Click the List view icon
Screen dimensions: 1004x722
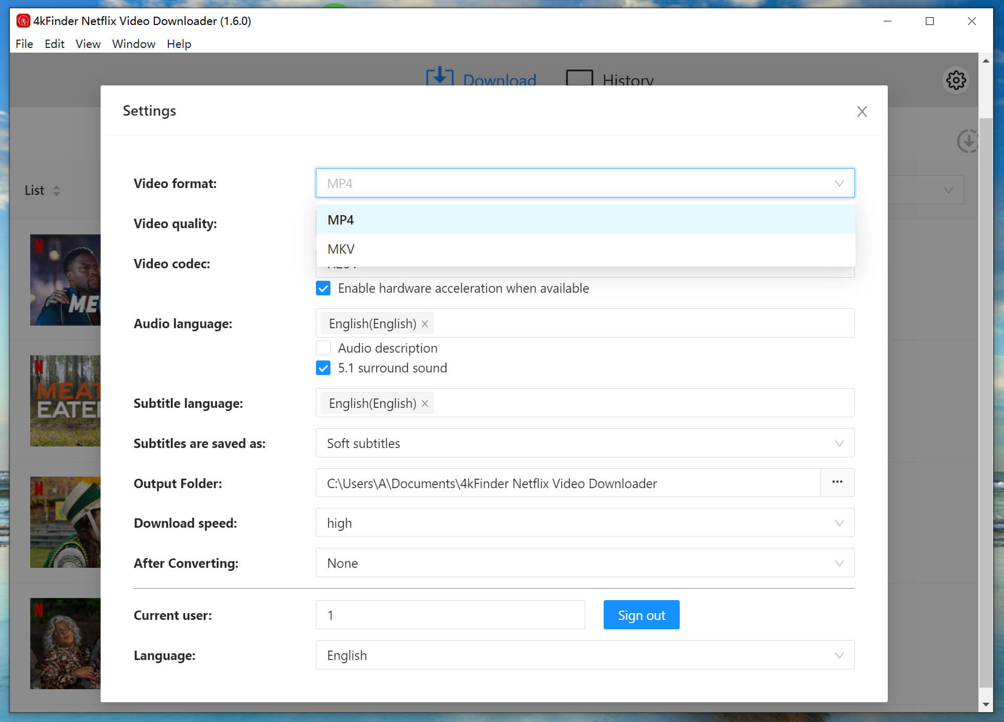[x=42, y=190]
